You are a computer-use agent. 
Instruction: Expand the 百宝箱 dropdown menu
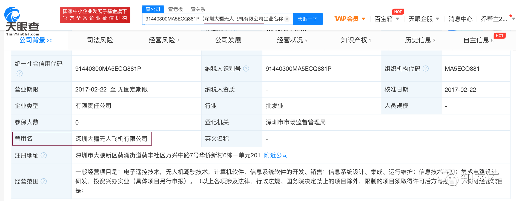coord(386,19)
